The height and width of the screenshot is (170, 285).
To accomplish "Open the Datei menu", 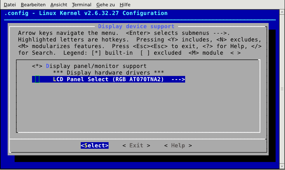I will pos(10,5).
